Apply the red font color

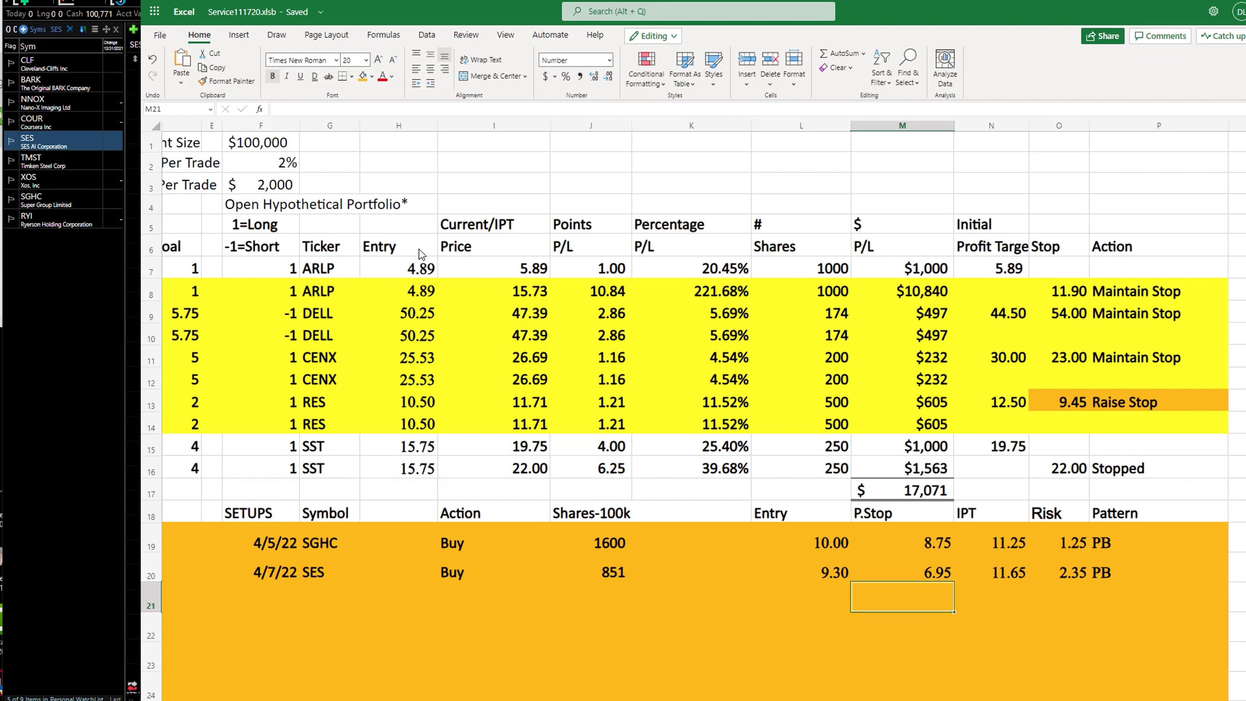pyautogui.click(x=383, y=76)
